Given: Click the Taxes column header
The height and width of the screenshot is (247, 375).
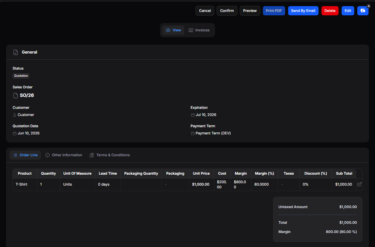Looking at the screenshot, I should (289, 173).
